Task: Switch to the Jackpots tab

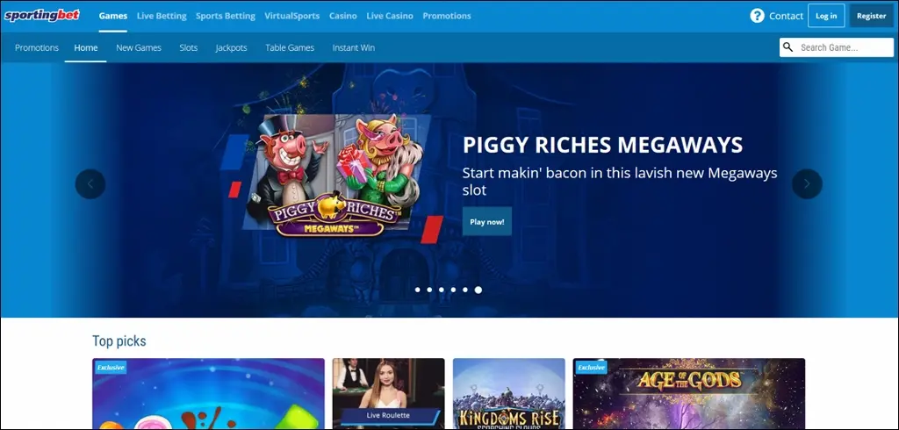Action: pos(231,47)
